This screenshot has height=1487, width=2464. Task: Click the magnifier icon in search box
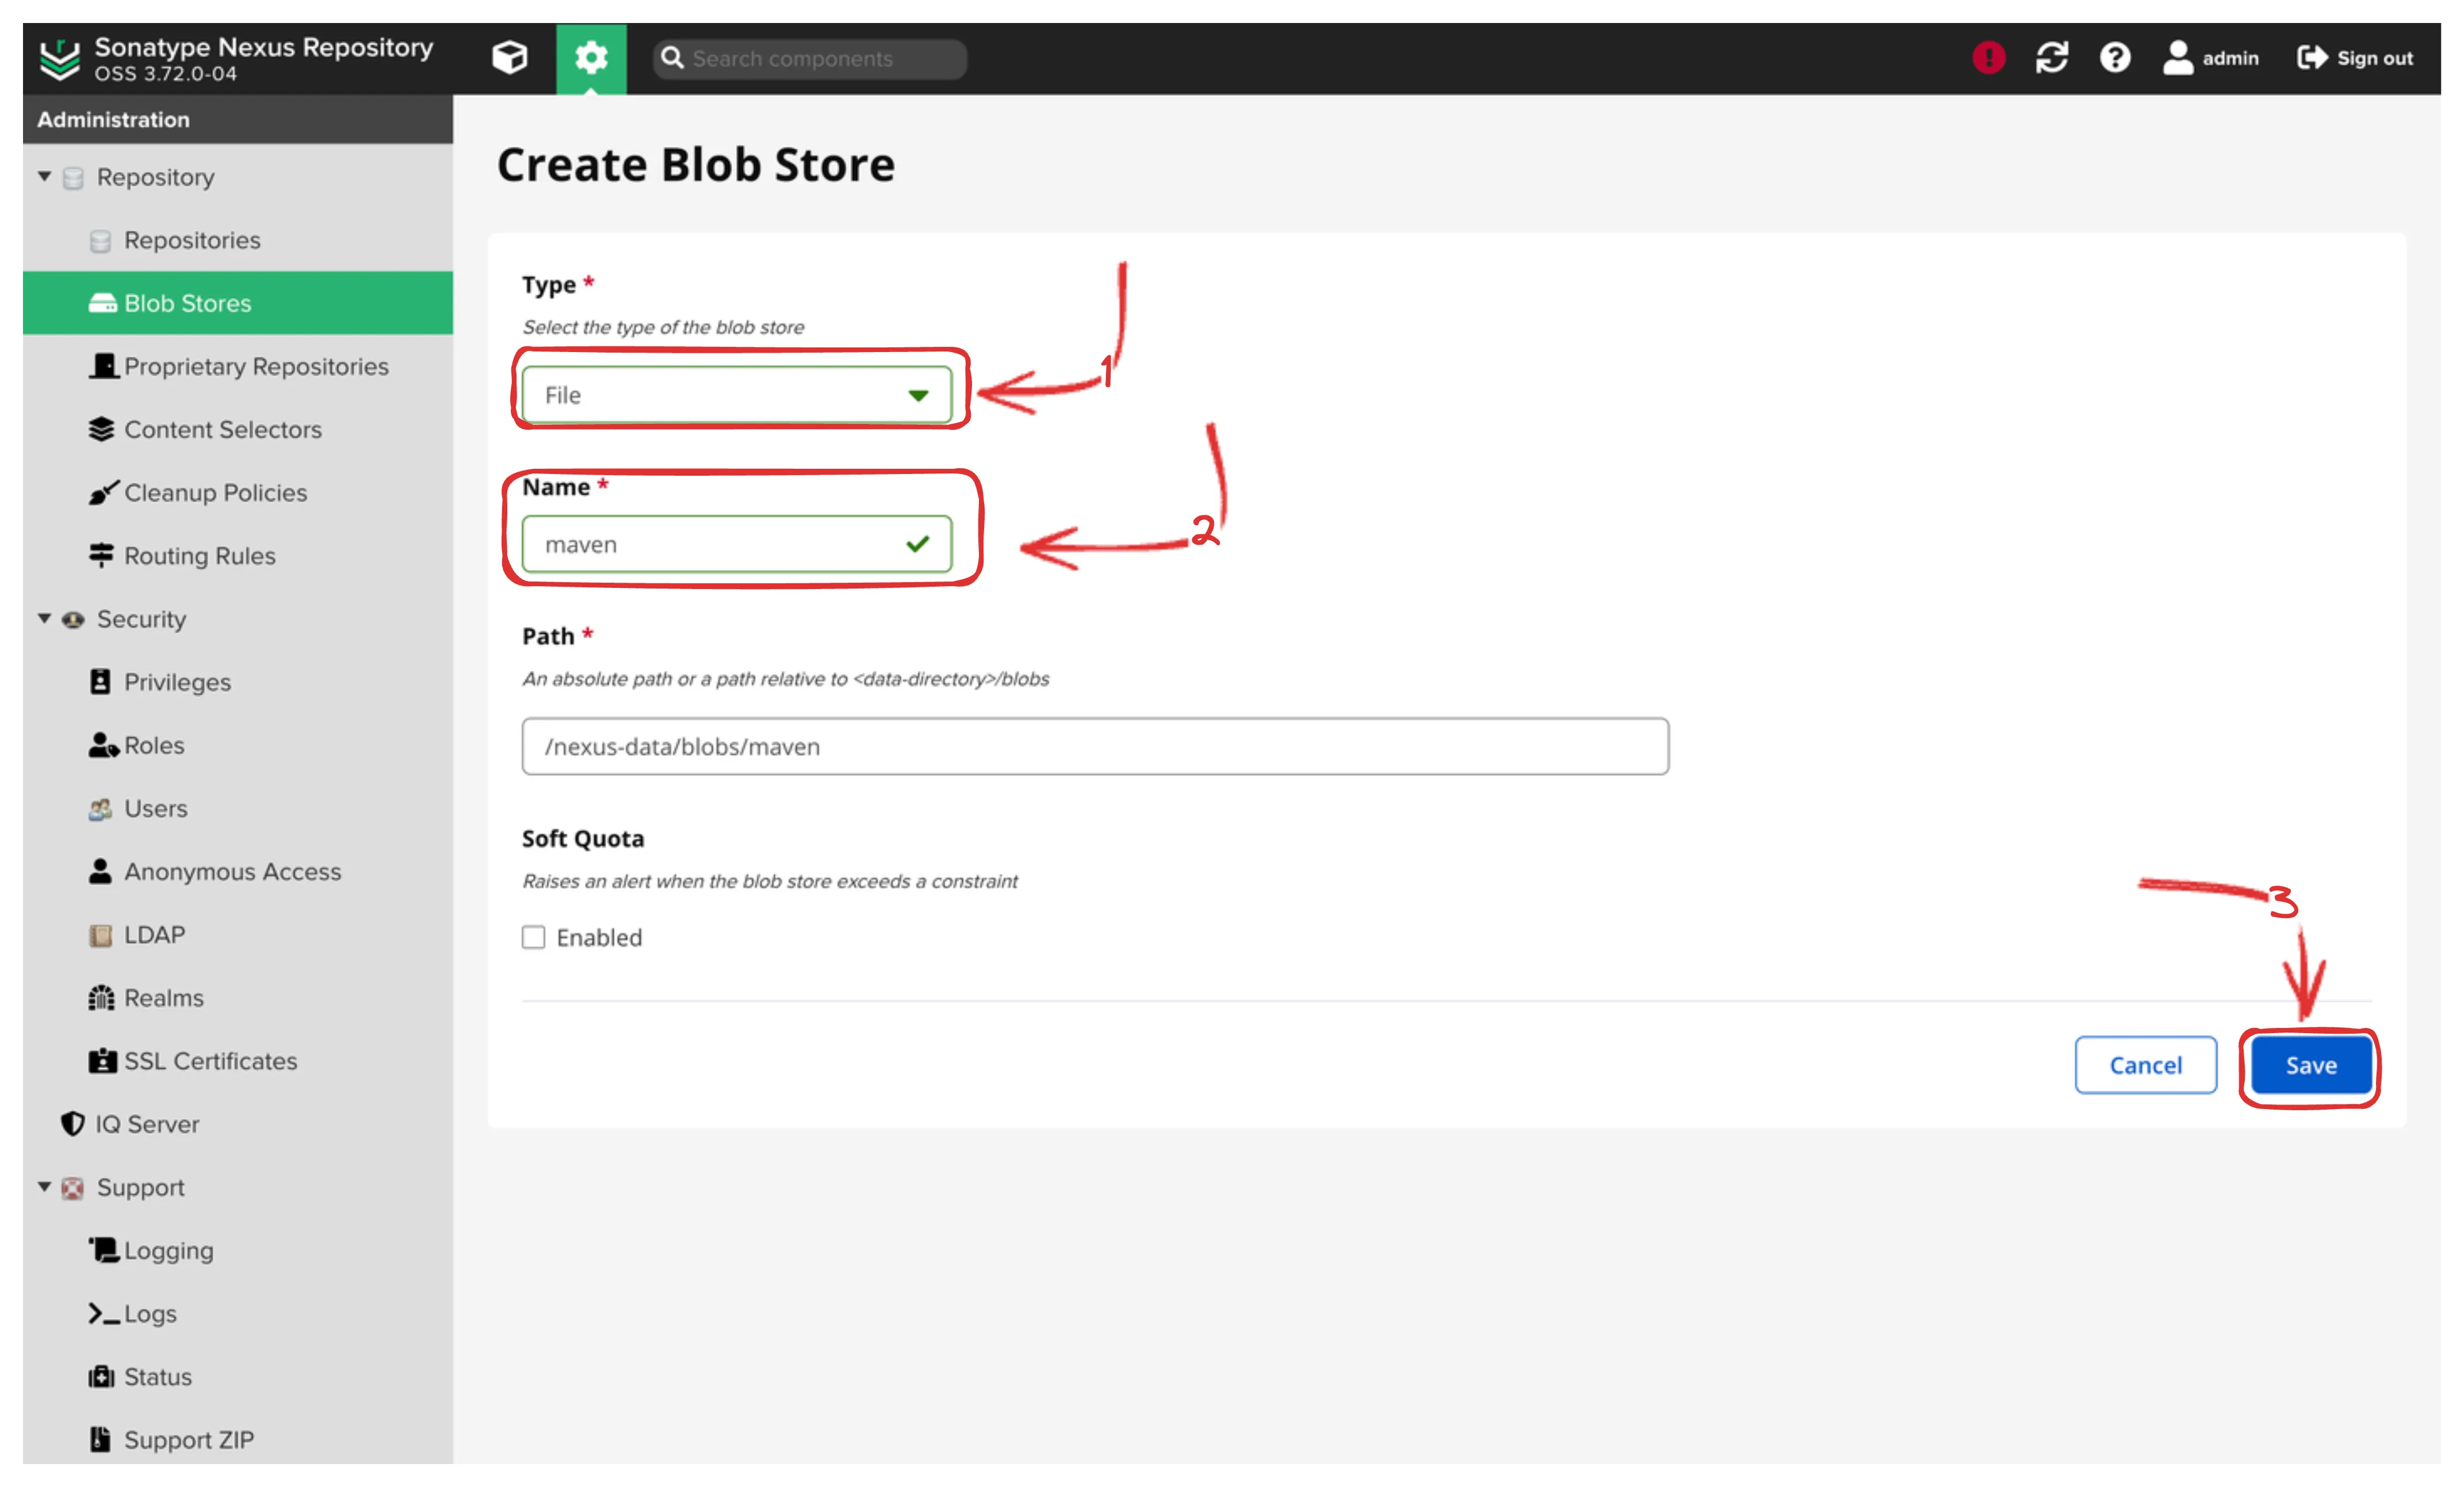(673, 58)
